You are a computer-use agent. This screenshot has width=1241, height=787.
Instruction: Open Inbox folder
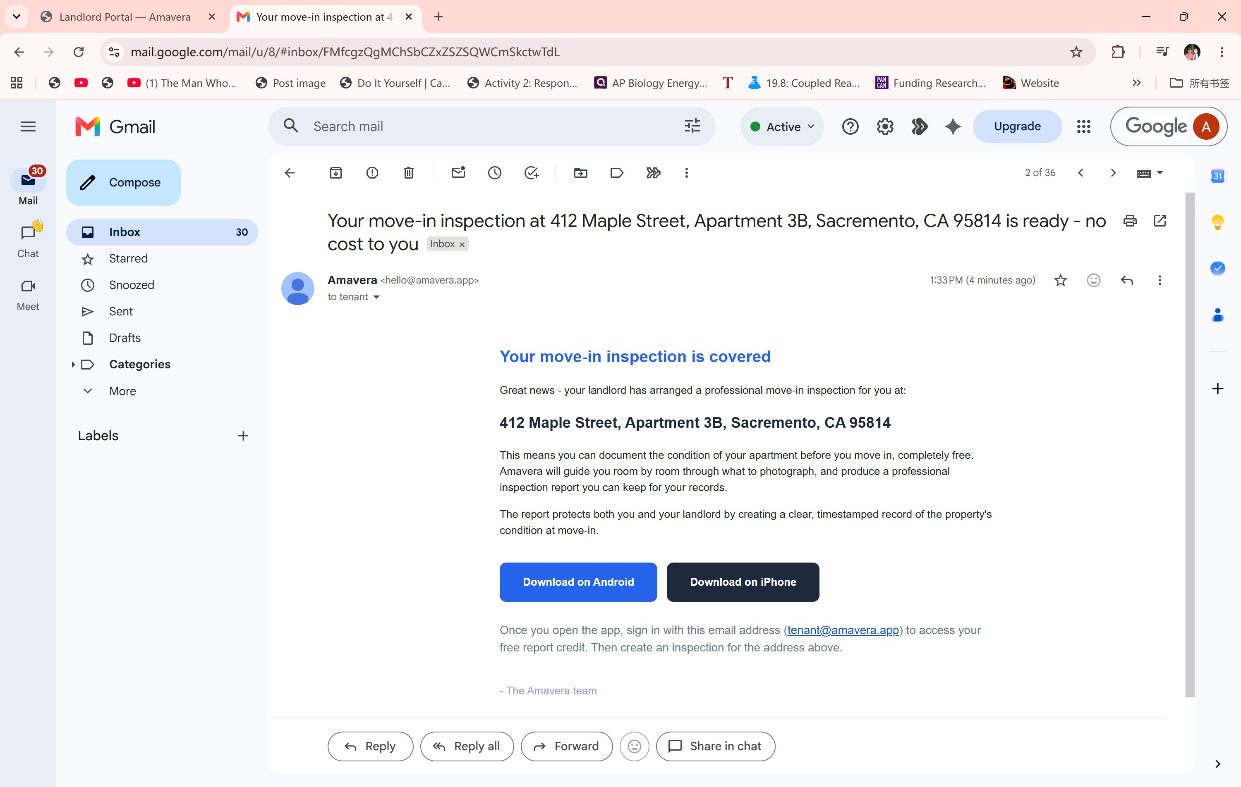(162, 232)
